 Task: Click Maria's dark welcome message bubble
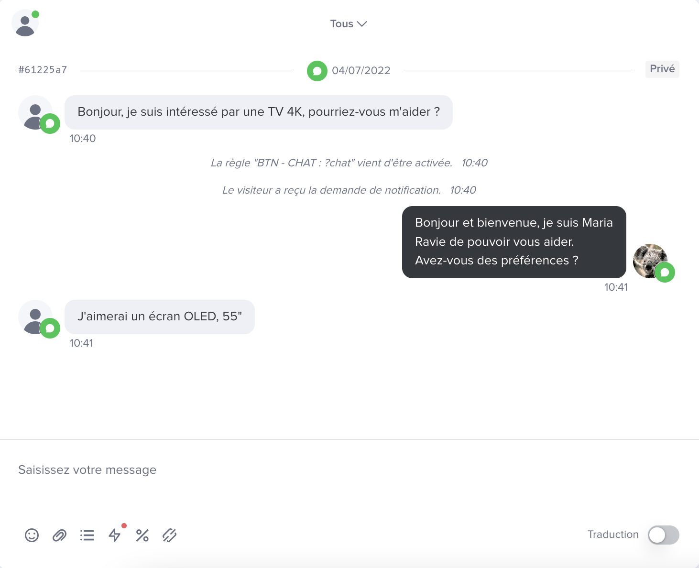coord(514,242)
